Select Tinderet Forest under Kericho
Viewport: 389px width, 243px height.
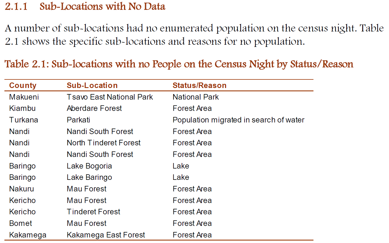pyautogui.click(x=93, y=212)
